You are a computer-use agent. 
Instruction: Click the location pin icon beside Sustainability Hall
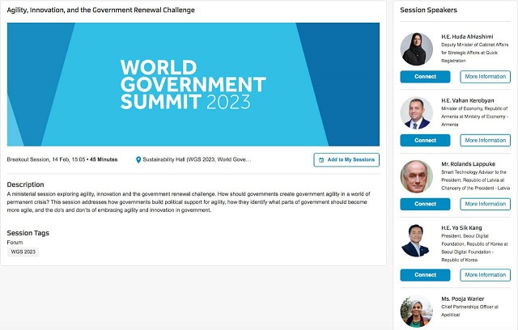click(138, 159)
